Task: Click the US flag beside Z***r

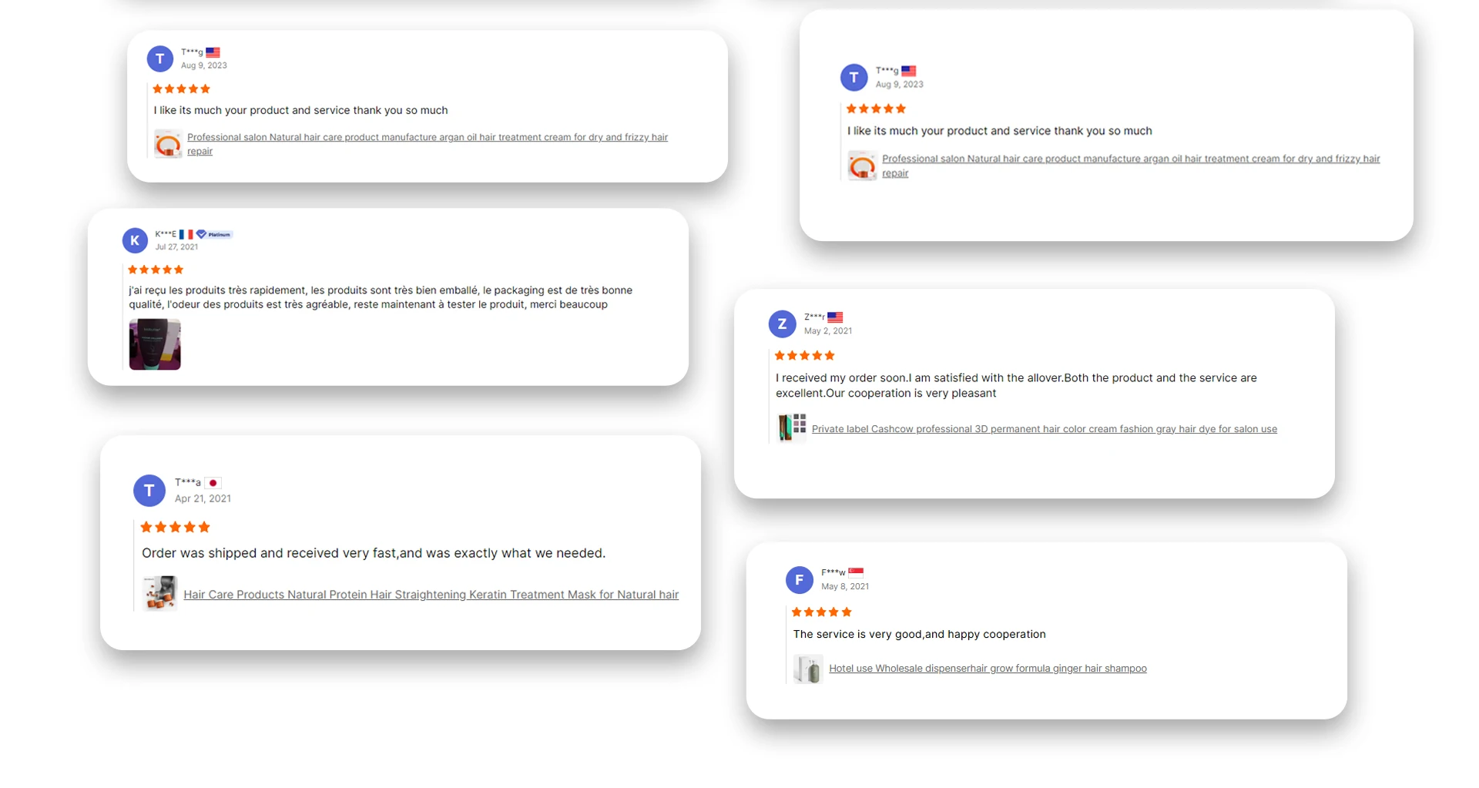Action: click(835, 317)
